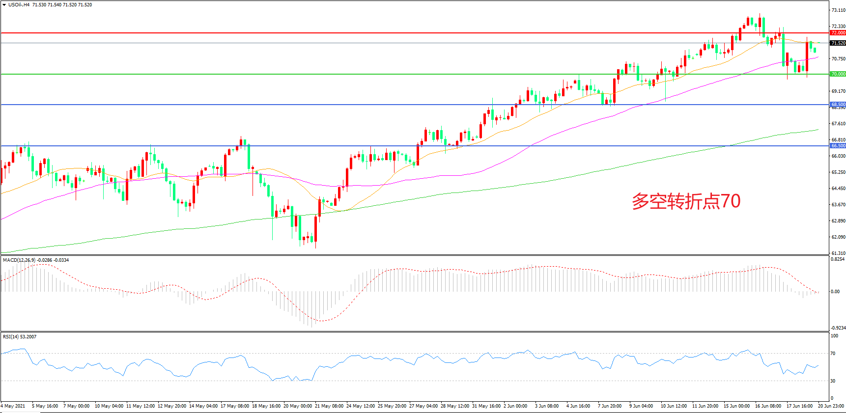Click the MACD 0.00 axis label

tap(835, 292)
